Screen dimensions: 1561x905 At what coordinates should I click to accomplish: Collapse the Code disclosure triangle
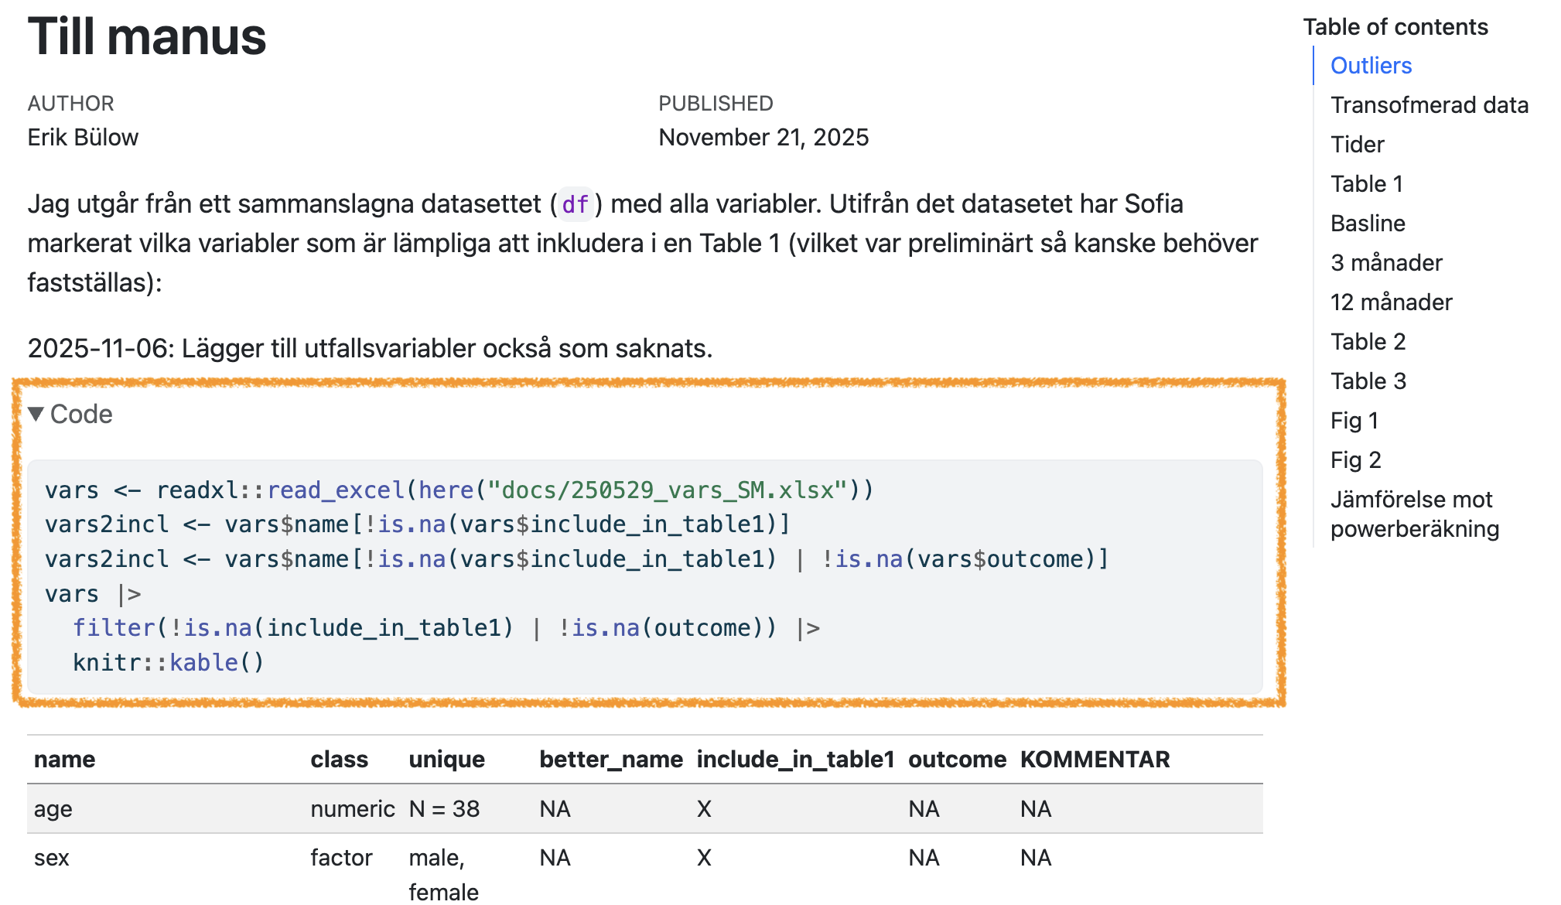[36, 414]
